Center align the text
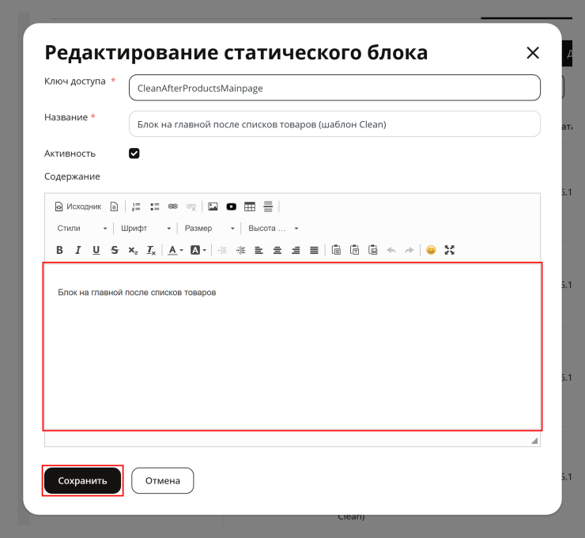 pos(277,250)
